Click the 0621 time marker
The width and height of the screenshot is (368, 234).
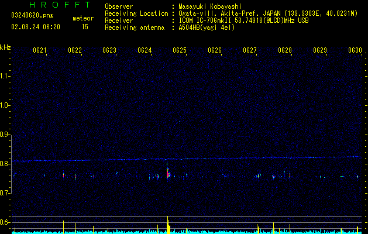[40, 50]
